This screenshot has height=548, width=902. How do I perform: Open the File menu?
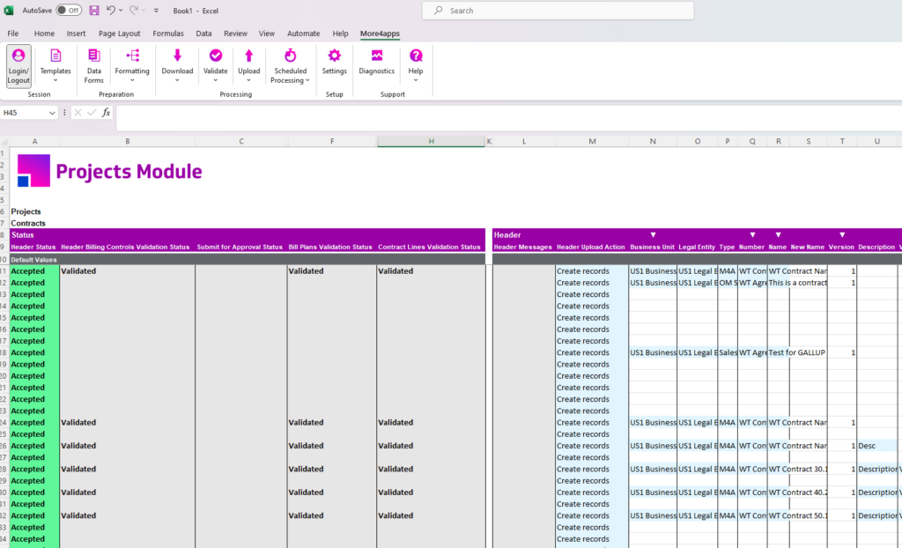12,33
